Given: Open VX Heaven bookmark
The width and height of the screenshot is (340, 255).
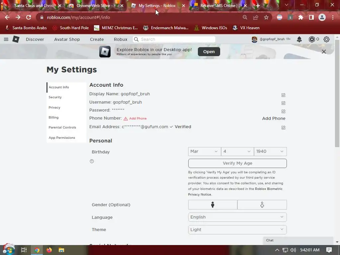Looking at the screenshot, I should click(246, 28).
